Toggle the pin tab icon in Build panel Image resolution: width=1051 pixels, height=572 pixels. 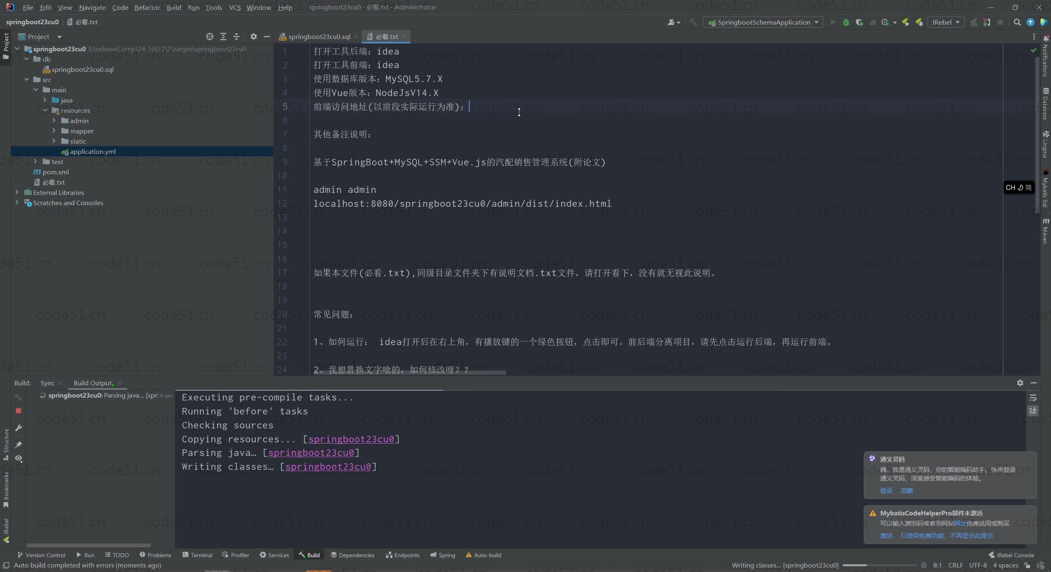click(x=18, y=444)
